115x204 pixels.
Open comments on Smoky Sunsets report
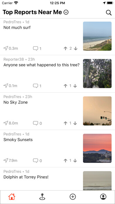[x=37, y=161]
